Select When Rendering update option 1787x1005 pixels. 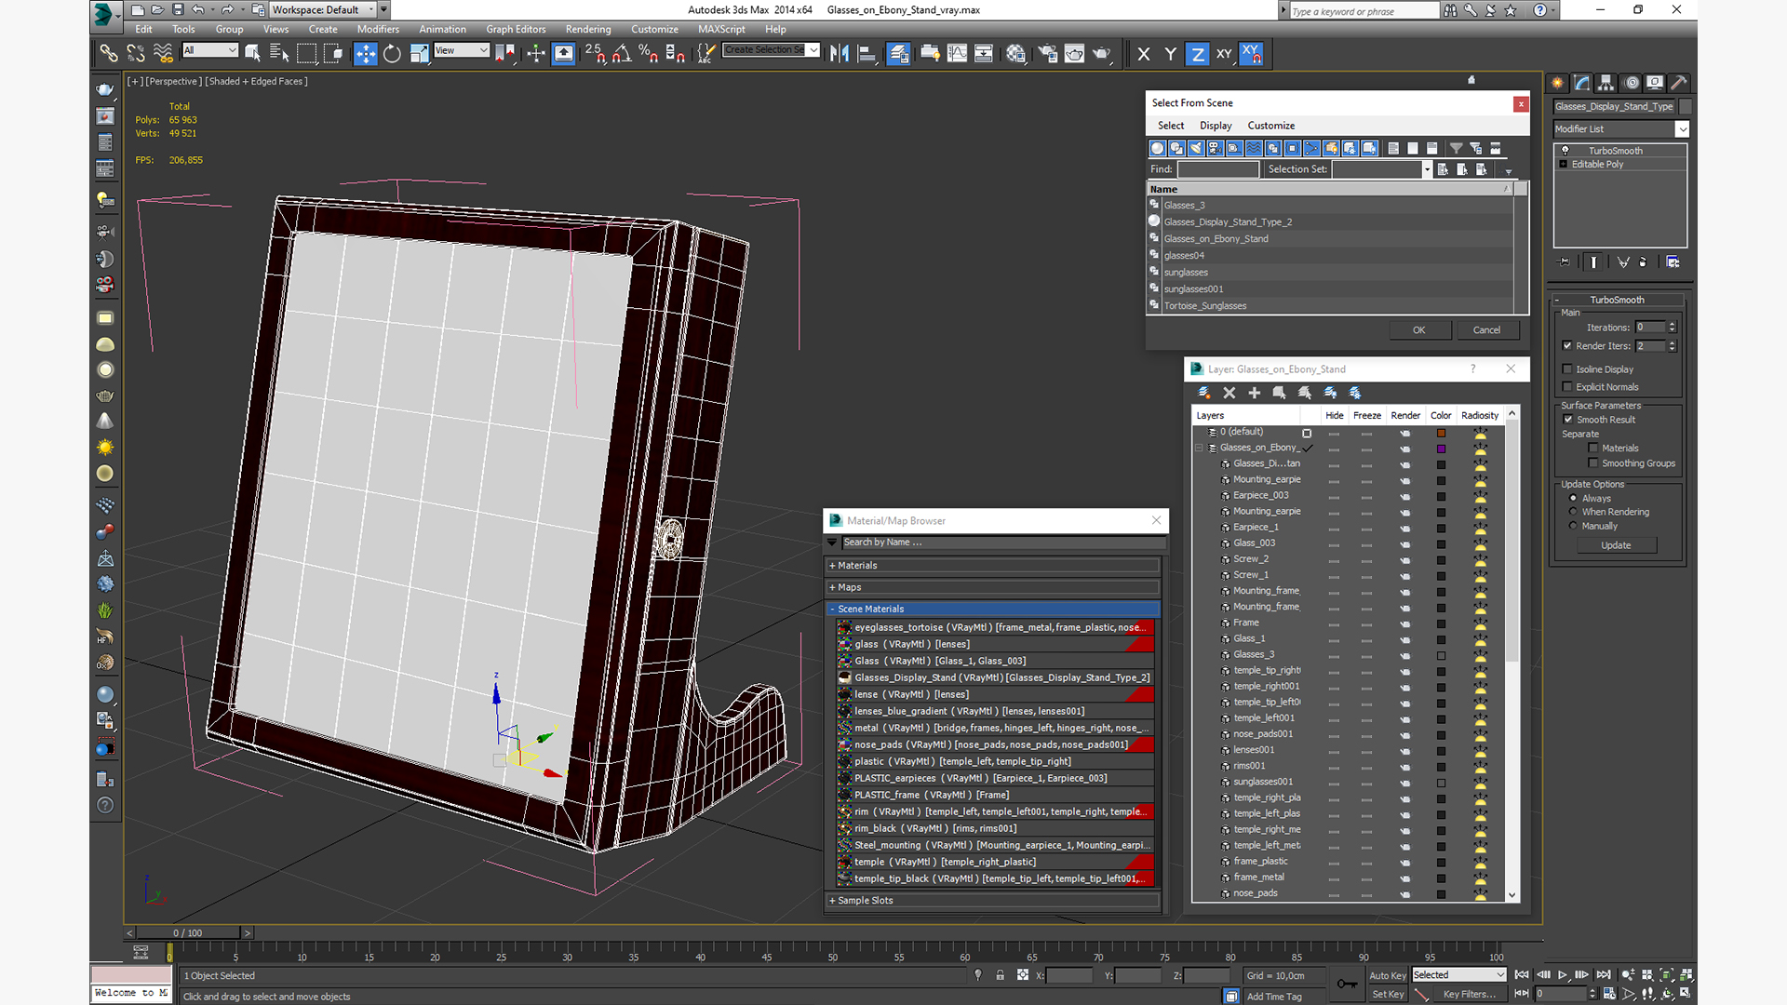click(1573, 512)
